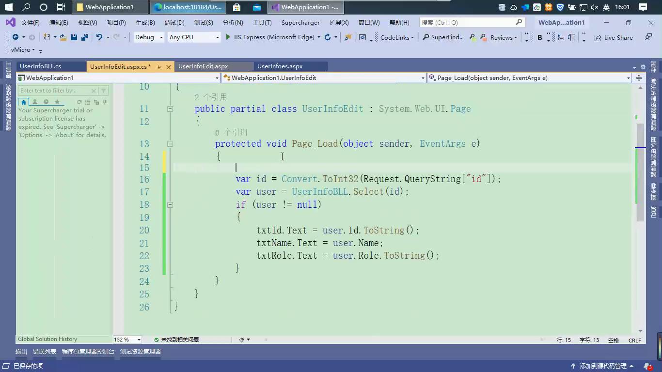Click the Navigate Backward arrow icon
This screenshot has width=662, height=372.
[16, 37]
